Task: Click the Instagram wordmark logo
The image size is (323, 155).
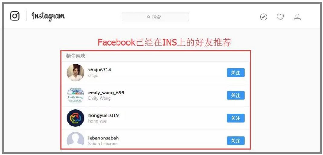Action: (48, 17)
